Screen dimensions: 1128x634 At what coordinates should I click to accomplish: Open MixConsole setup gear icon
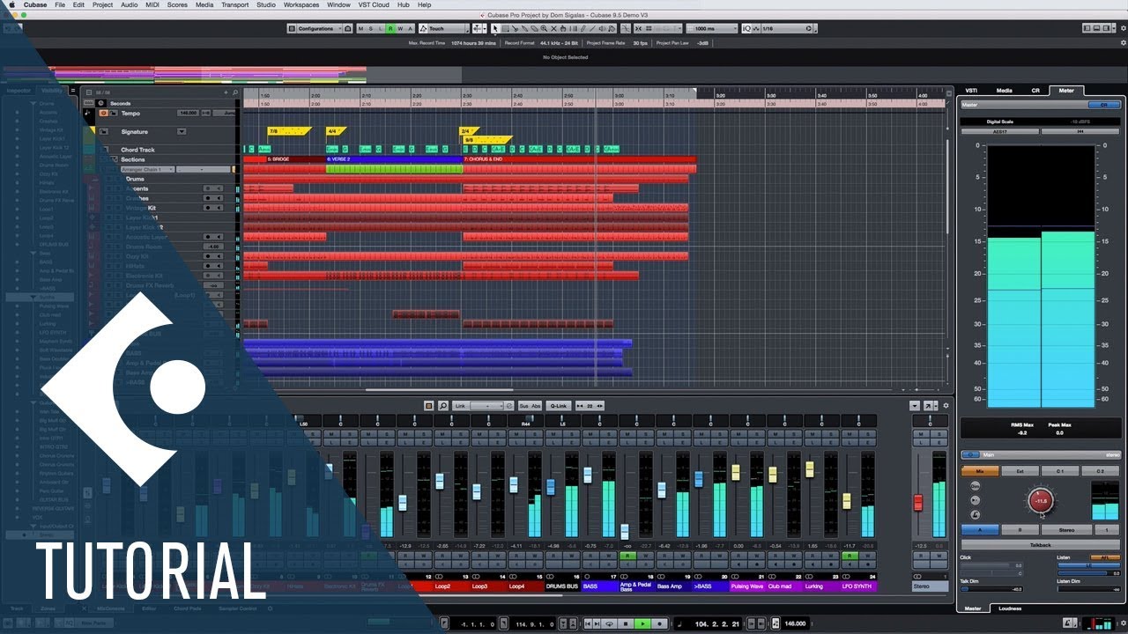(x=946, y=405)
